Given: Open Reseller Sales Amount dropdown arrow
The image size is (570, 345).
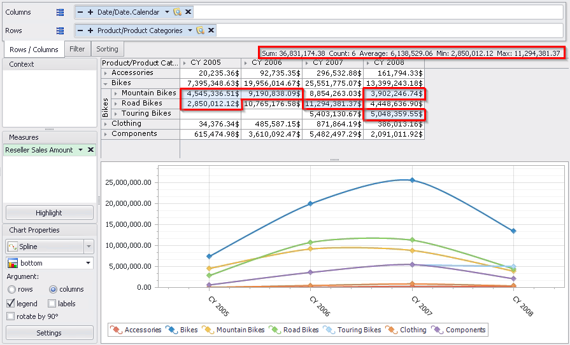Looking at the screenshot, I should pyautogui.click(x=80, y=150).
